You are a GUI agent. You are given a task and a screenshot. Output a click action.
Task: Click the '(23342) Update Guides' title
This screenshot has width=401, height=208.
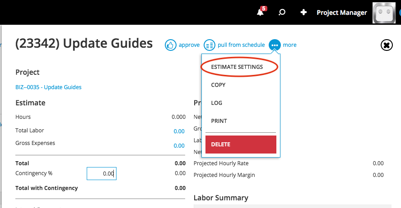pyautogui.click(x=84, y=43)
